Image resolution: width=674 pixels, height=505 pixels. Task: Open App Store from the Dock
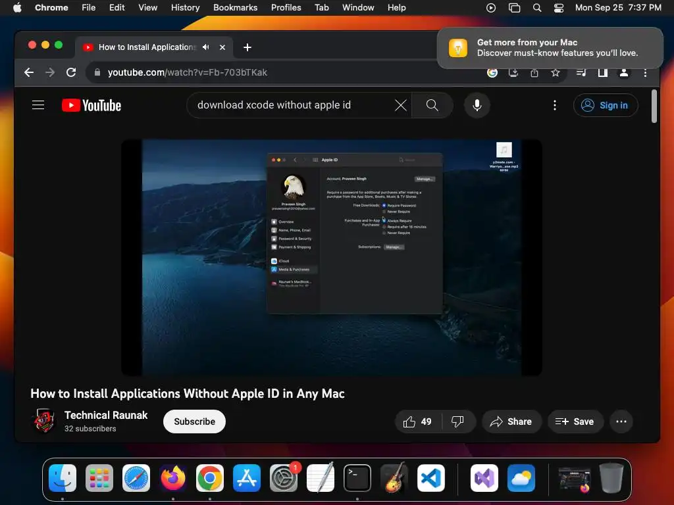[247, 478]
